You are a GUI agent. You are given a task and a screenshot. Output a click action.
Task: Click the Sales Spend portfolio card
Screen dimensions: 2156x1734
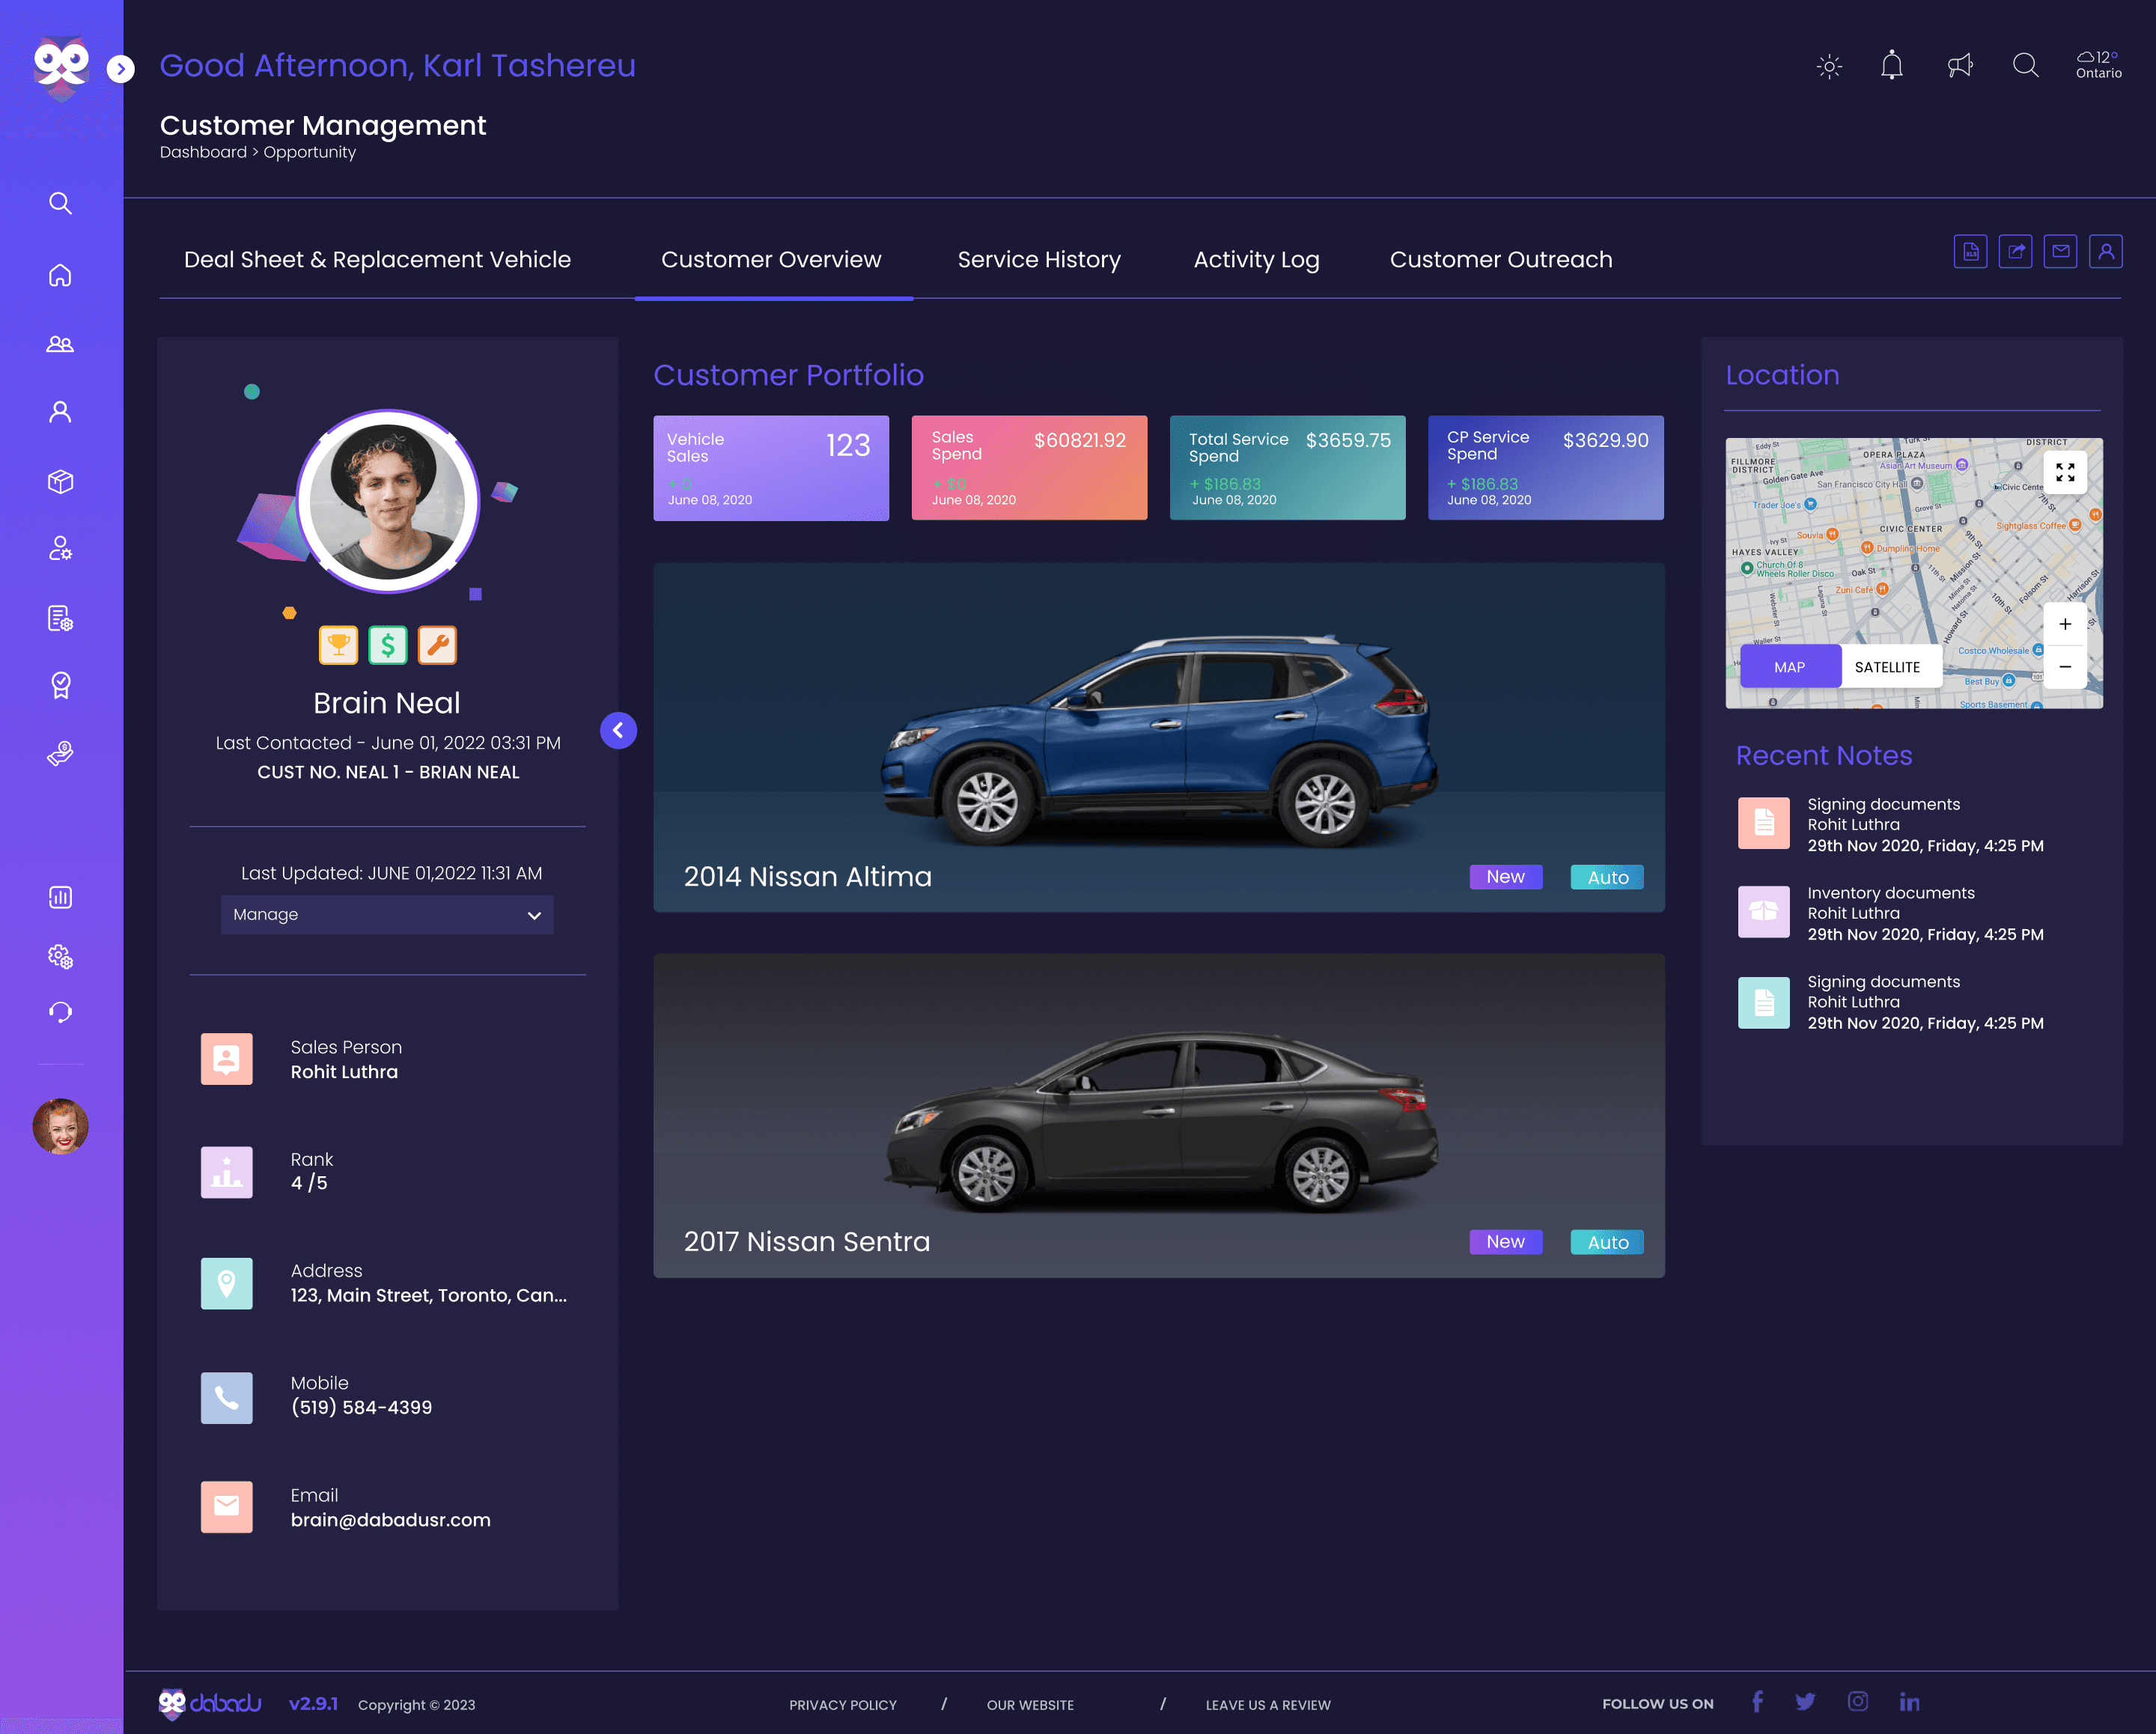(1029, 468)
